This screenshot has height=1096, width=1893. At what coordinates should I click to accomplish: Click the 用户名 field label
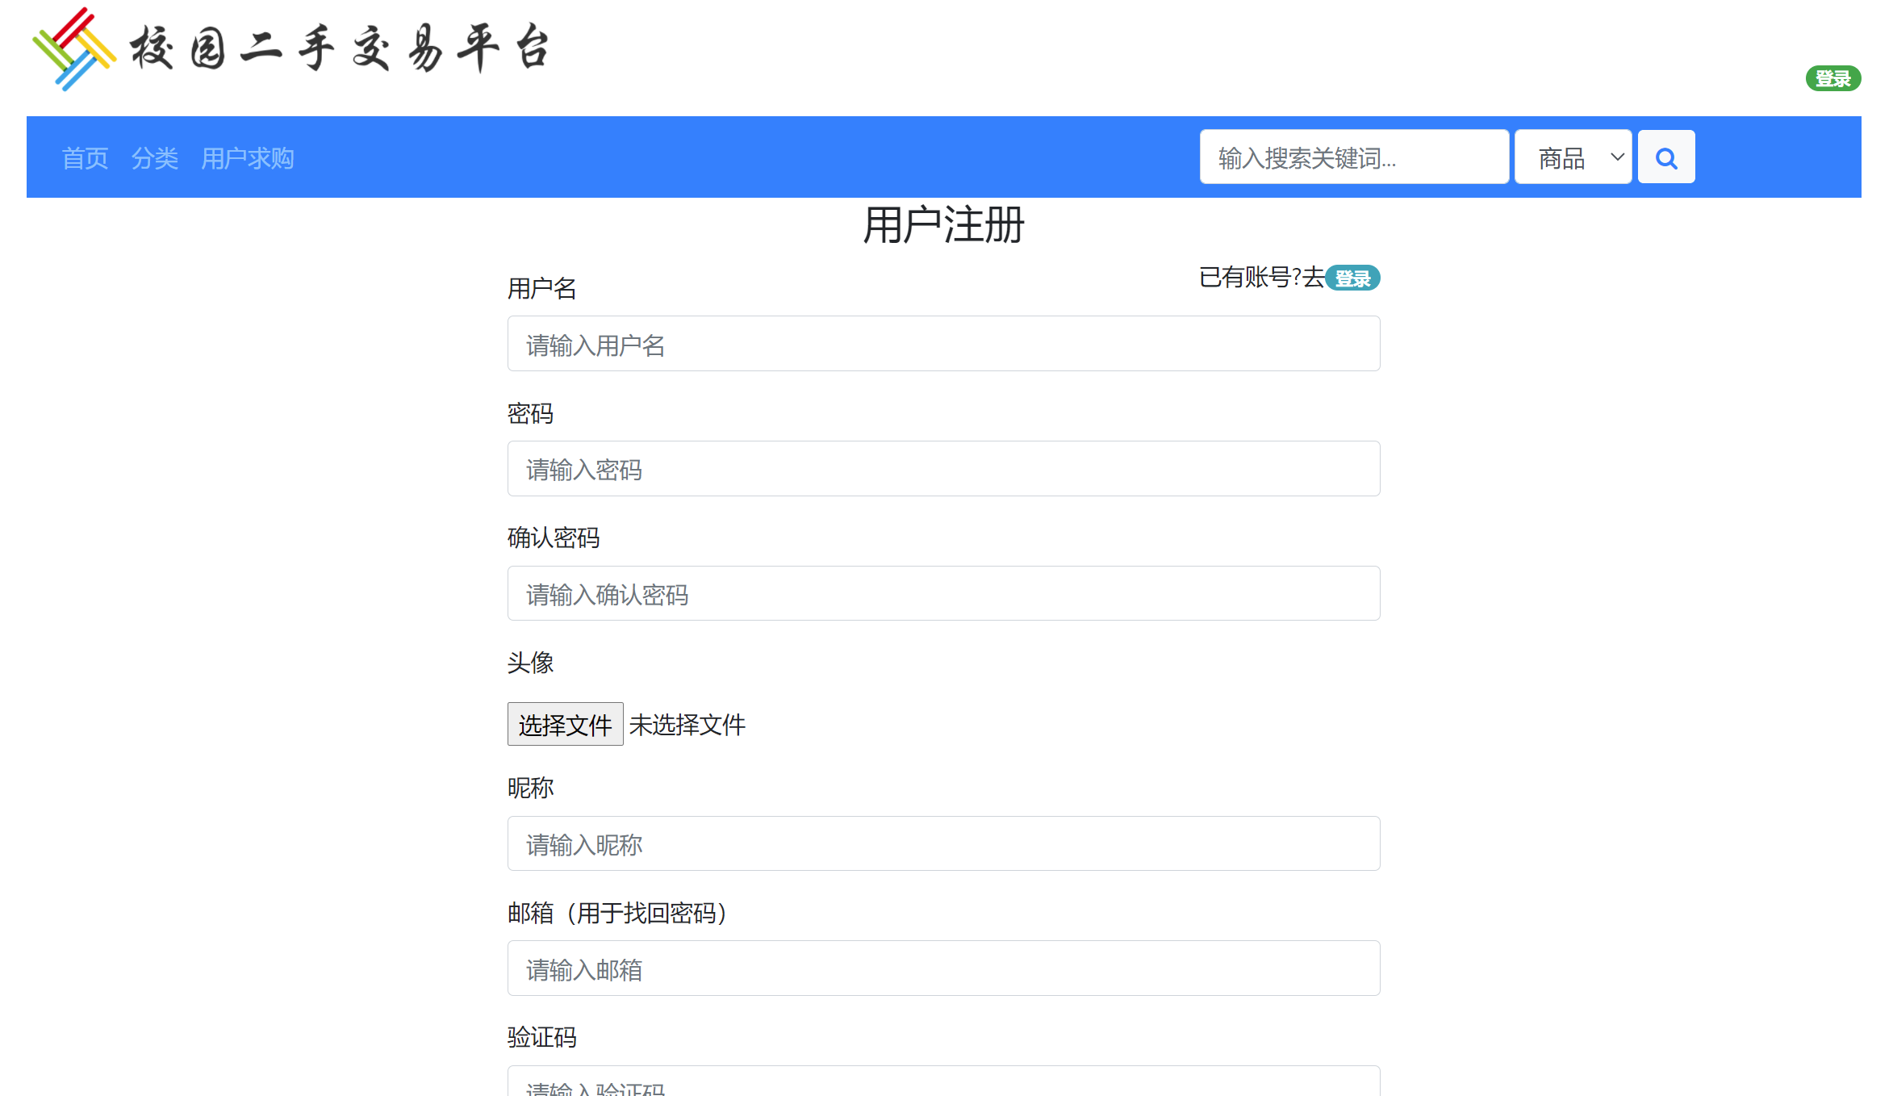(541, 288)
